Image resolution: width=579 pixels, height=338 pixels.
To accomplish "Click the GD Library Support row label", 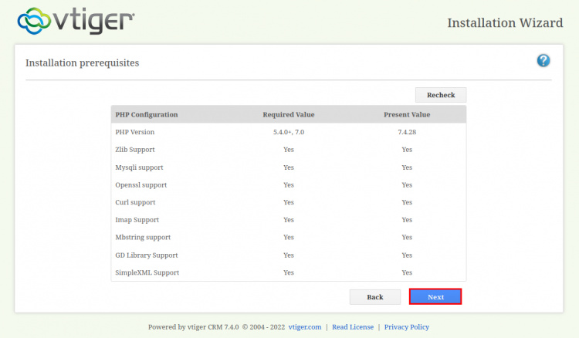I will (147, 255).
